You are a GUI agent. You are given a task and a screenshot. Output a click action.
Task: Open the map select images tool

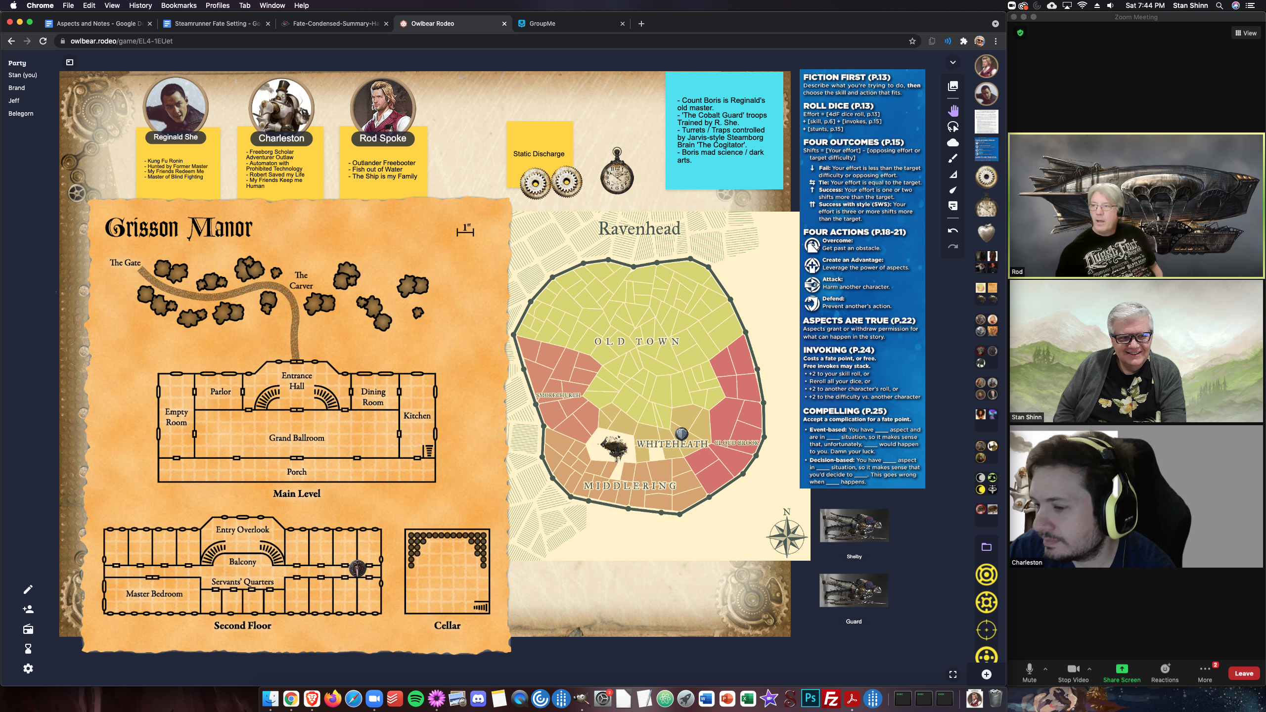click(952, 86)
